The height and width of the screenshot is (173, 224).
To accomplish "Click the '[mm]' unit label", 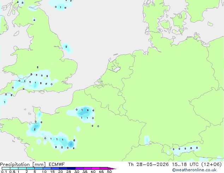I will (39, 165).
